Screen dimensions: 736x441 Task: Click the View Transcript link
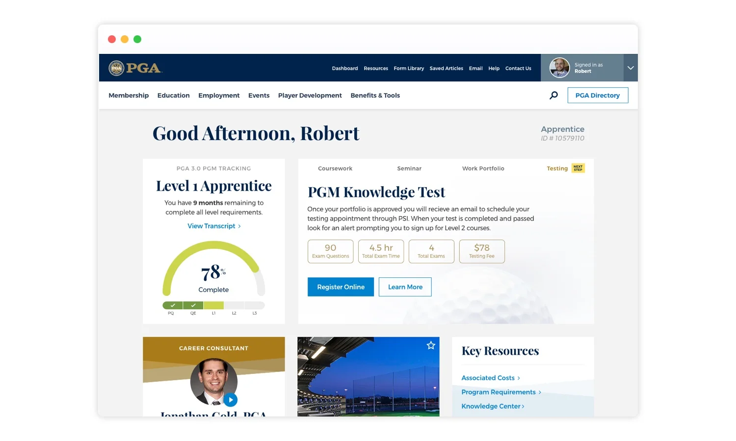tap(214, 226)
